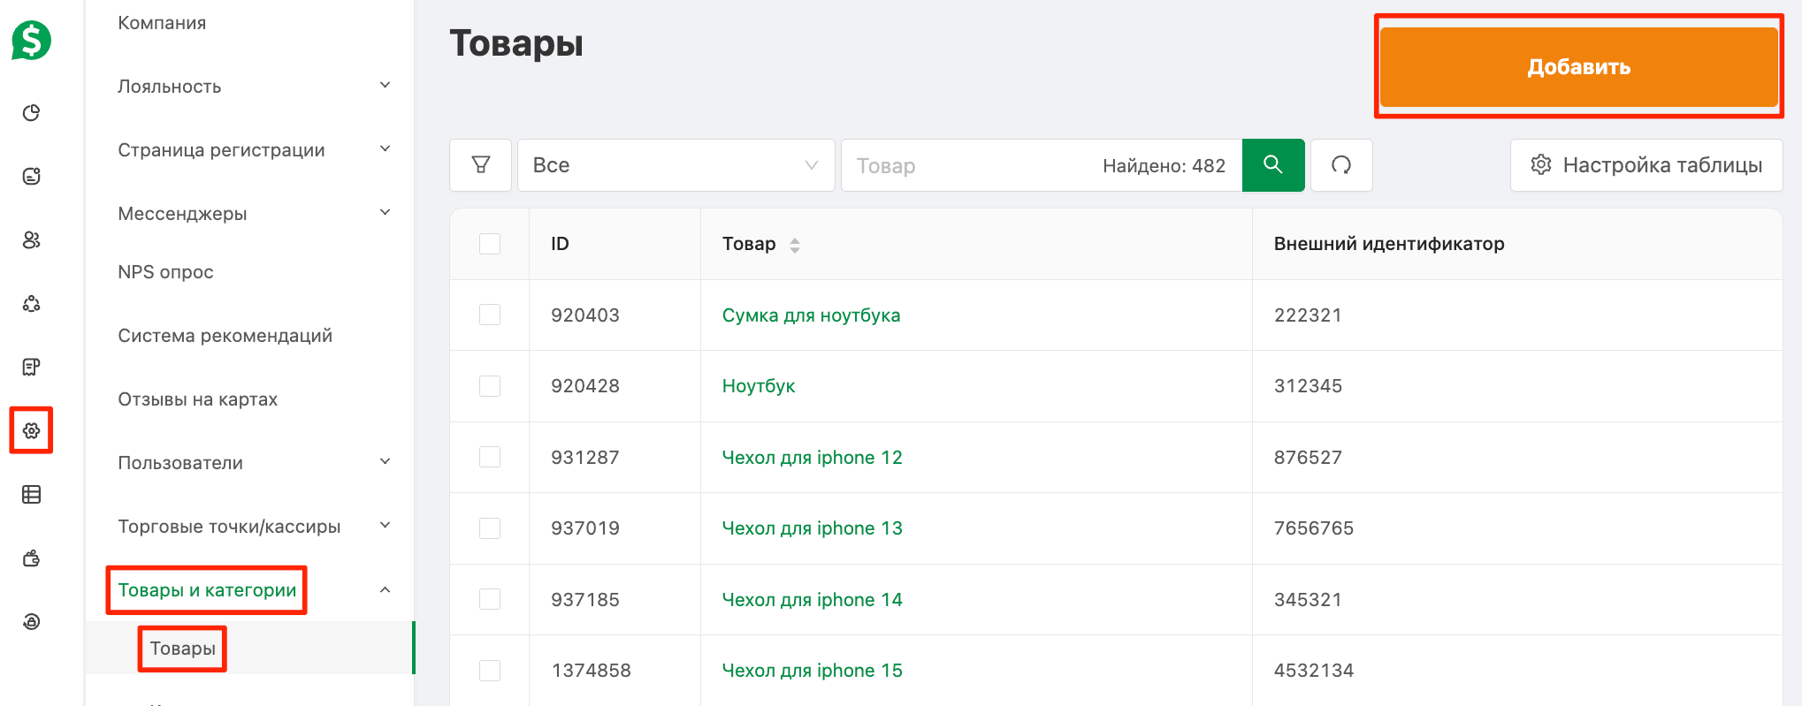Click the green magnifier search button

[1273, 165]
